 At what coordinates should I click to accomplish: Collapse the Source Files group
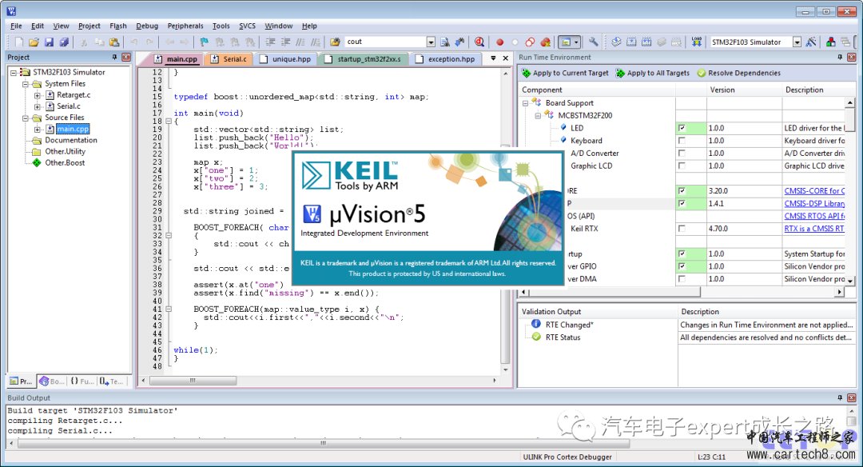coord(26,118)
